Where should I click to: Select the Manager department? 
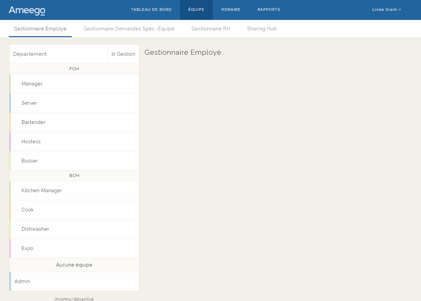click(32, 84)
